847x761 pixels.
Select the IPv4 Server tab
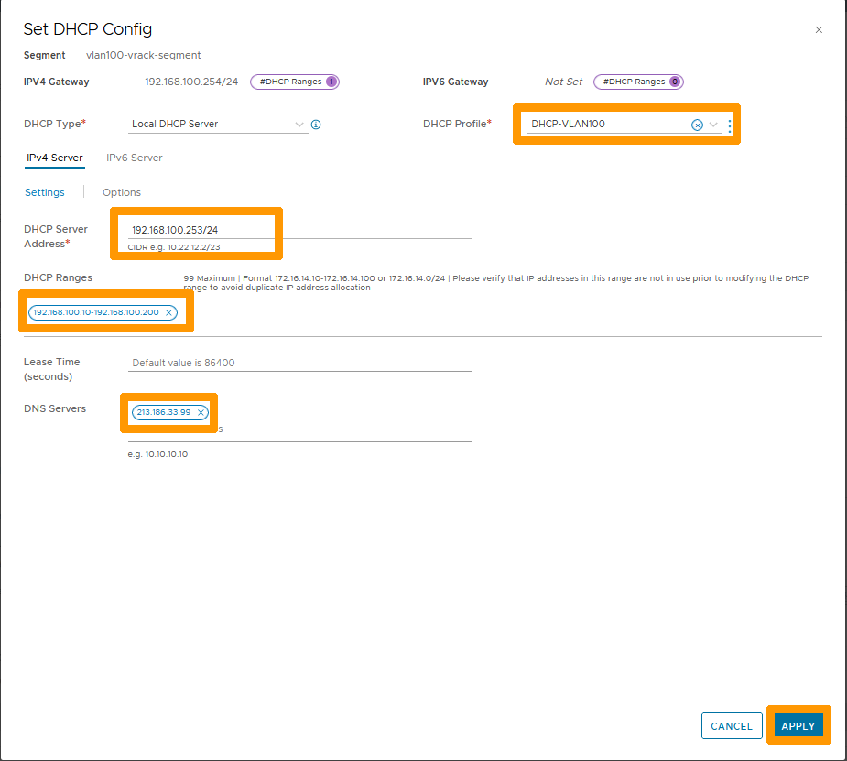(x=54, y=157)
